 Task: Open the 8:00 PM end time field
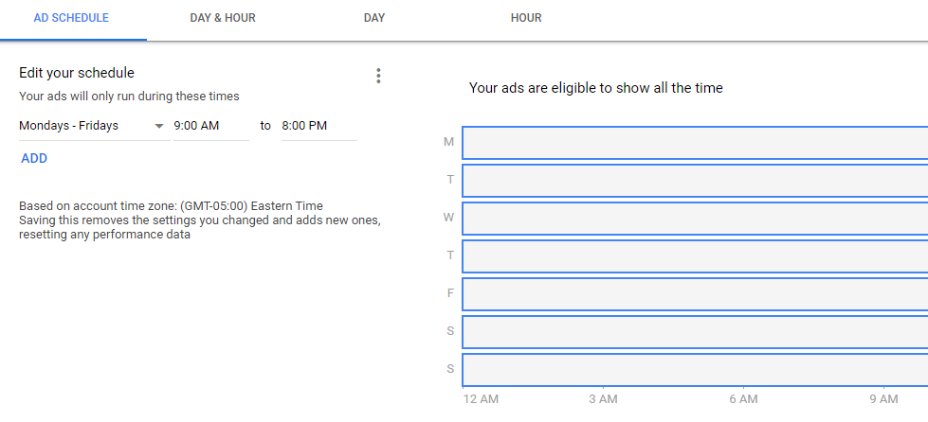(x=318, y=126)
